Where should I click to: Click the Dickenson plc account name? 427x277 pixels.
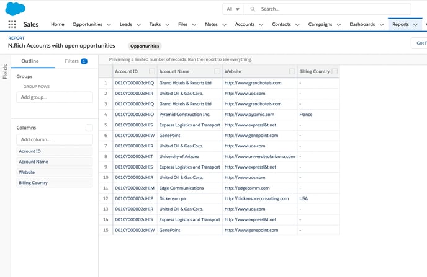pyautogui.click(x=173, y=198)
